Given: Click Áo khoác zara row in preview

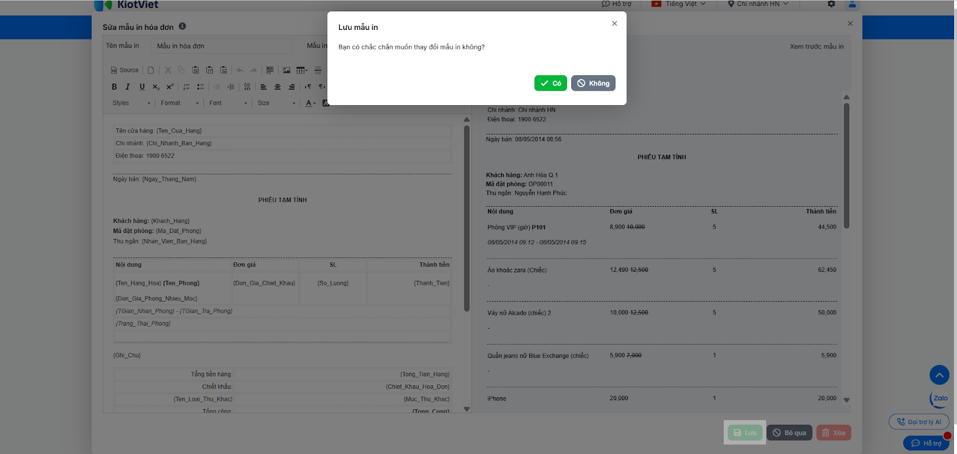Looking at the screenshot, I should [x=662, y=270].
